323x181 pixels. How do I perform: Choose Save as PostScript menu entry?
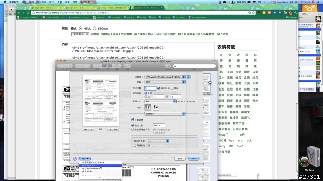[100, 168]
